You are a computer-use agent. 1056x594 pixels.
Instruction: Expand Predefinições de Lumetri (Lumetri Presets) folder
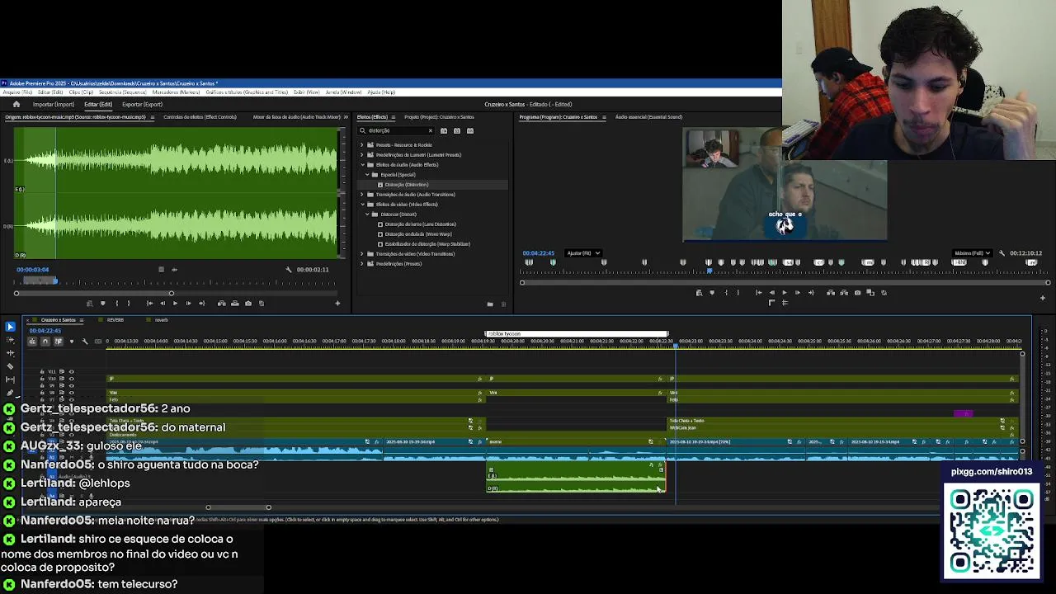pyautogui.click(x=361, y=154)
